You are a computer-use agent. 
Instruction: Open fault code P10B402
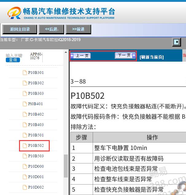[36, 114]
